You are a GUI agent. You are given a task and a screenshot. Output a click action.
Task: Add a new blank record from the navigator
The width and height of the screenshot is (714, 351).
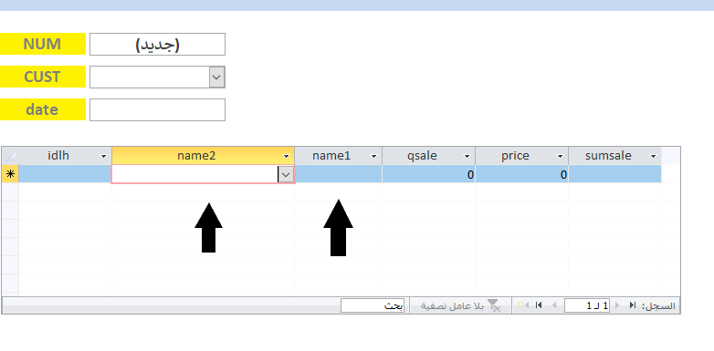click(523, 305)
